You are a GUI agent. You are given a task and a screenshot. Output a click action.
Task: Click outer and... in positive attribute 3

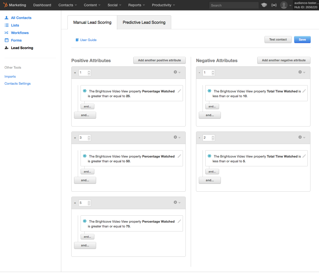click(85, 180)
